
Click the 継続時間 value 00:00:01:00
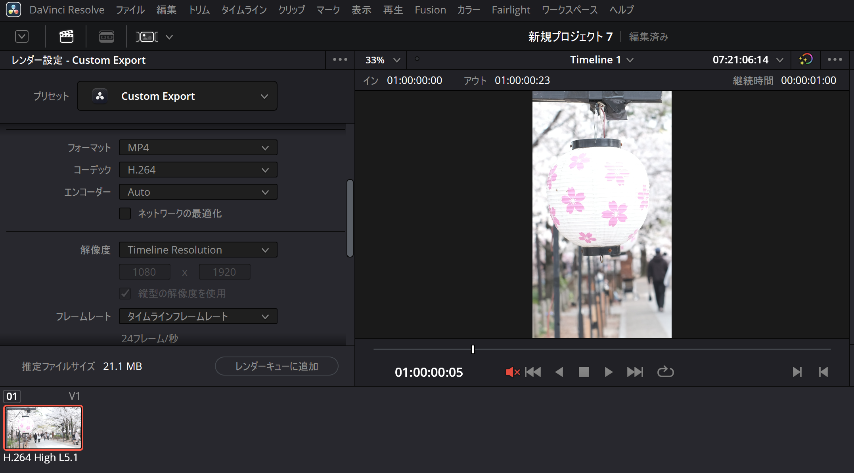point(808,80)
